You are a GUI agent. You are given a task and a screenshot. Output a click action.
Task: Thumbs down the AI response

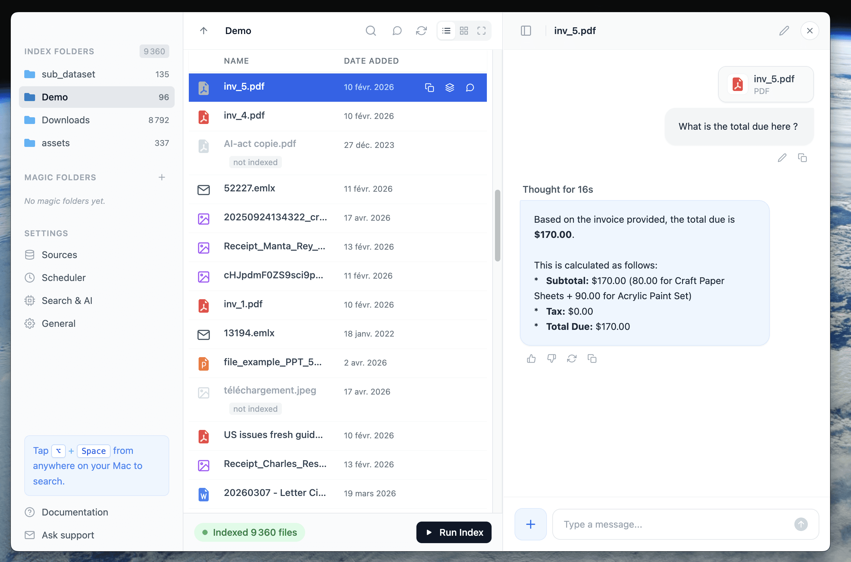(x=551, y=358)
